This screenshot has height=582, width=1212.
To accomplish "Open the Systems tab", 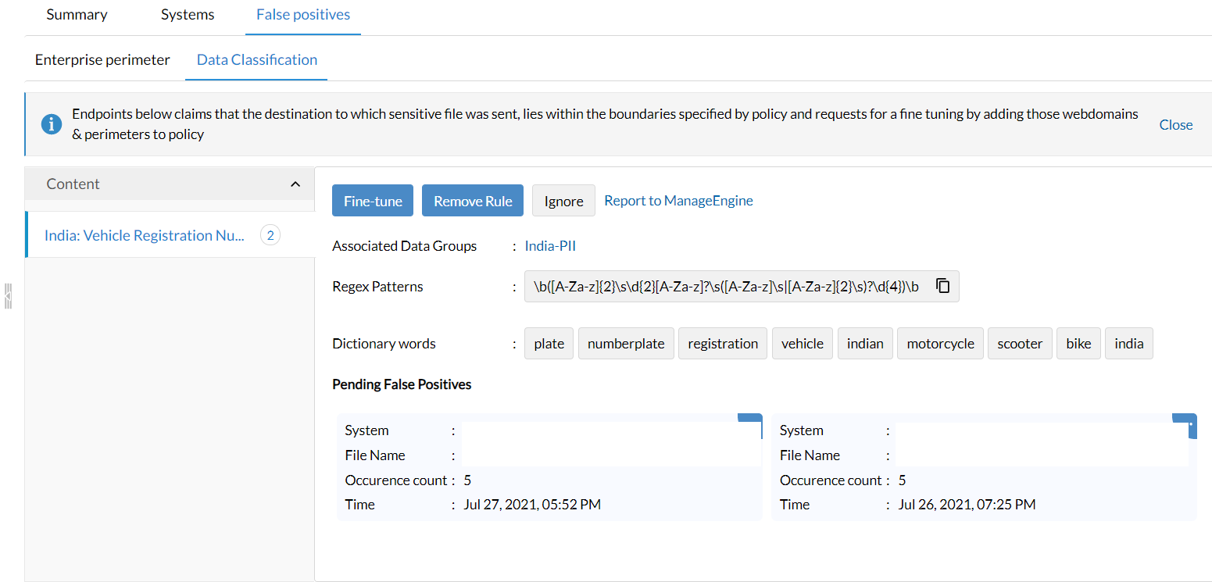I will point(188,15).
